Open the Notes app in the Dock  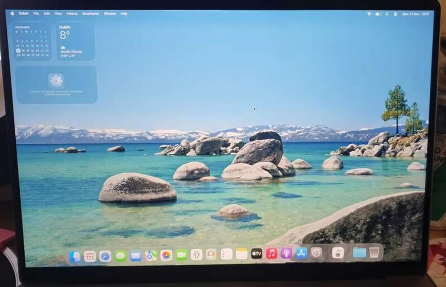coord(241,255)
